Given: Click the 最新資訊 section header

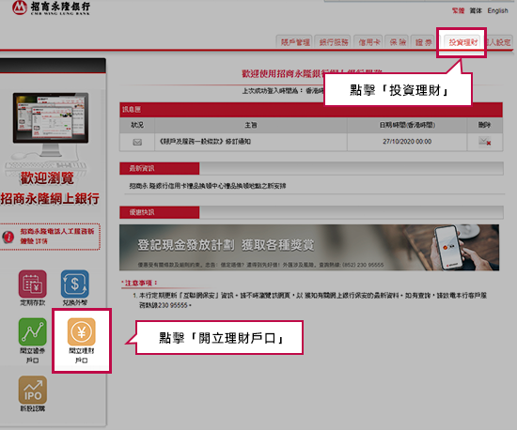Looking at the screenshot, I should [159, 168].
